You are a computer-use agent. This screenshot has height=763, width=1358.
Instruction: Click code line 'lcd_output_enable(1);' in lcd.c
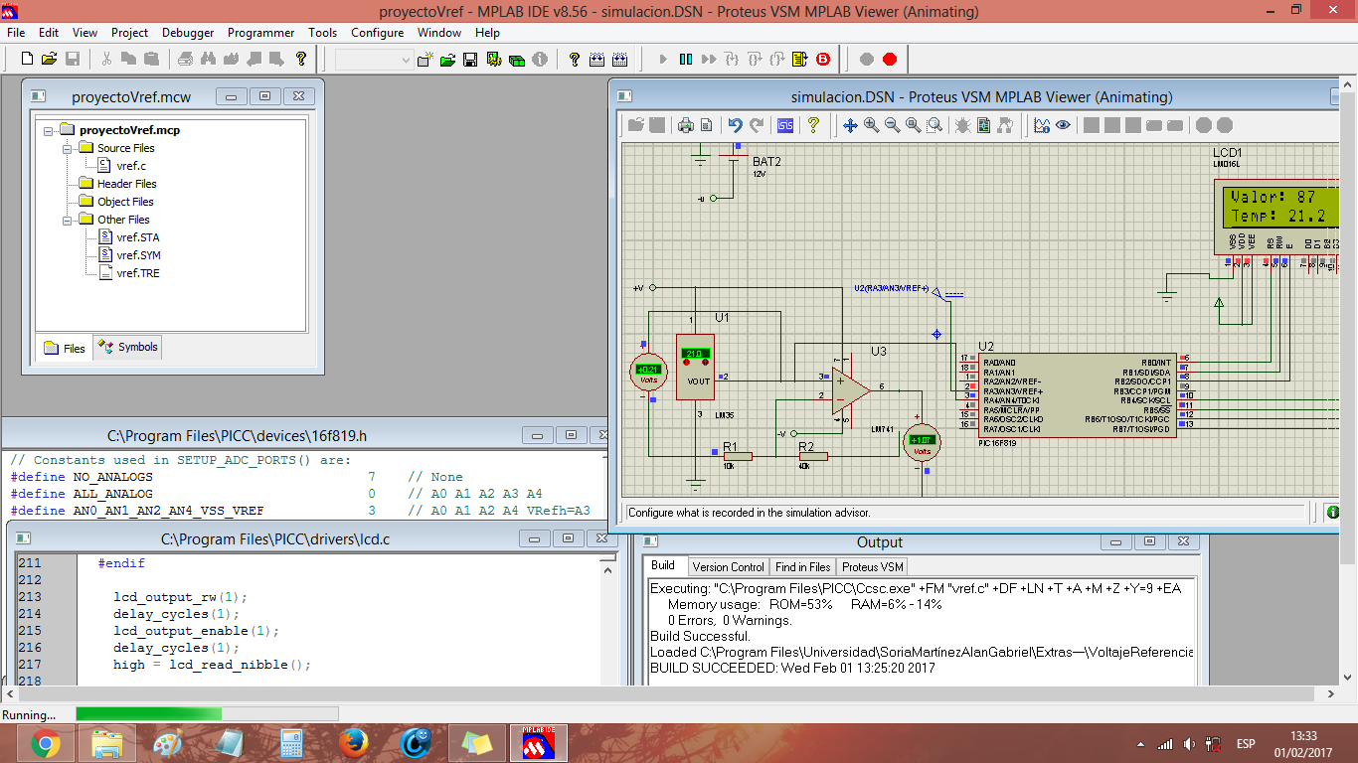tap(196, 631)
